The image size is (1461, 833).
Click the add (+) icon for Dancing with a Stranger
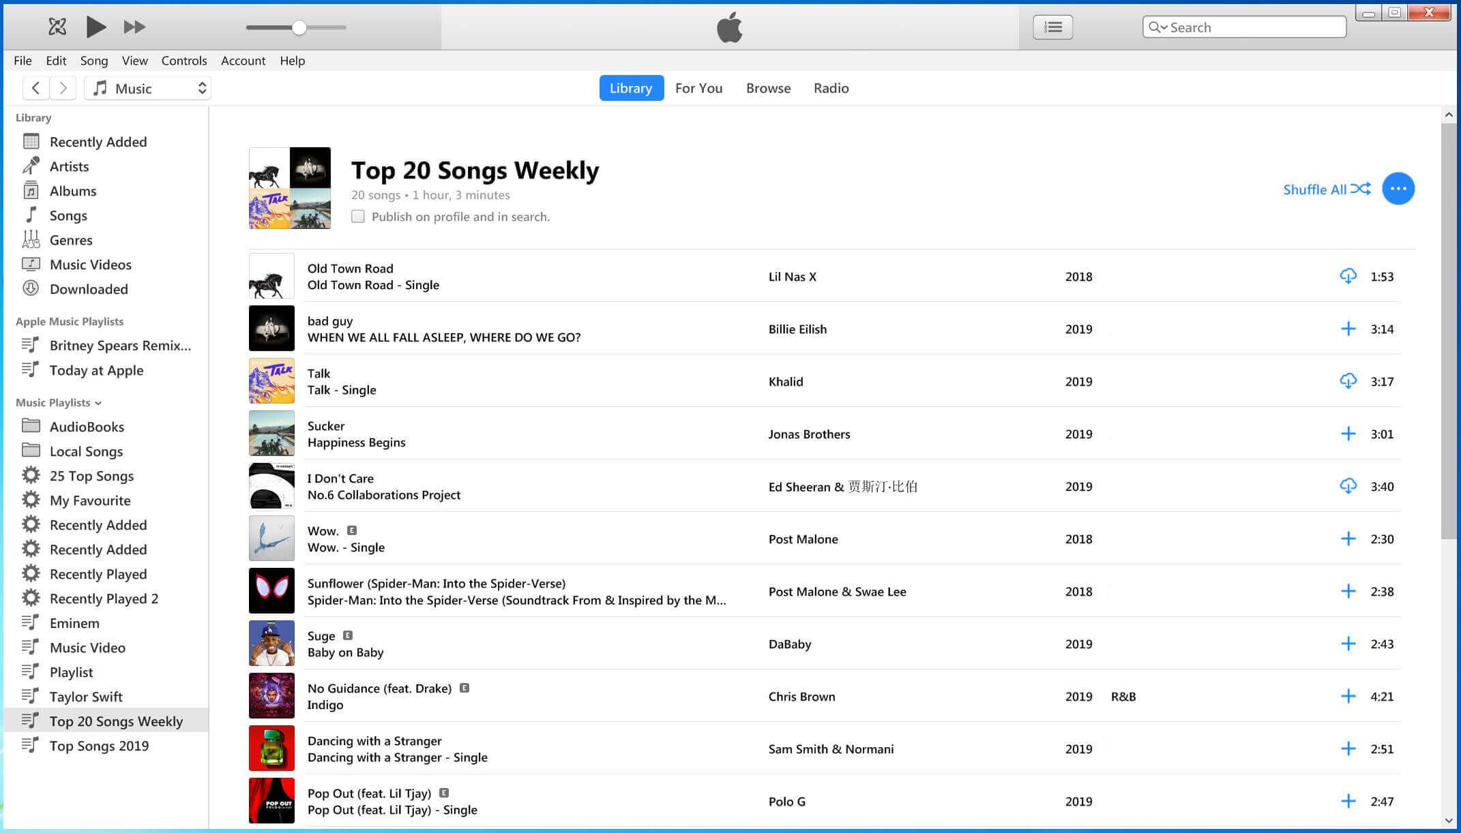click(x=1348, y=748)
